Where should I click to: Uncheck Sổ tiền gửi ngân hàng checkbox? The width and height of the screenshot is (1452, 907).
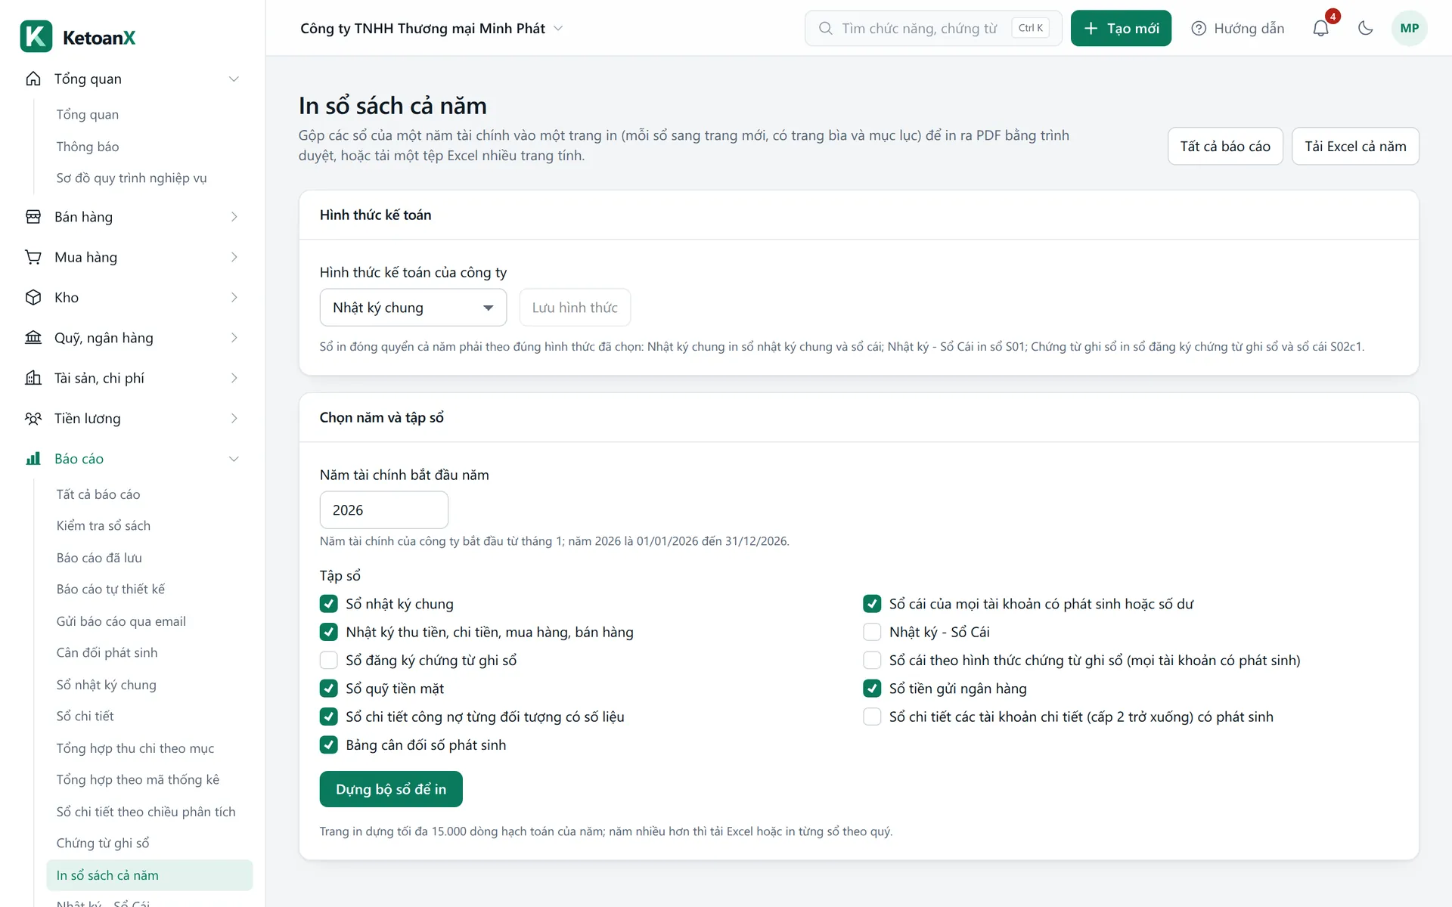872,689
